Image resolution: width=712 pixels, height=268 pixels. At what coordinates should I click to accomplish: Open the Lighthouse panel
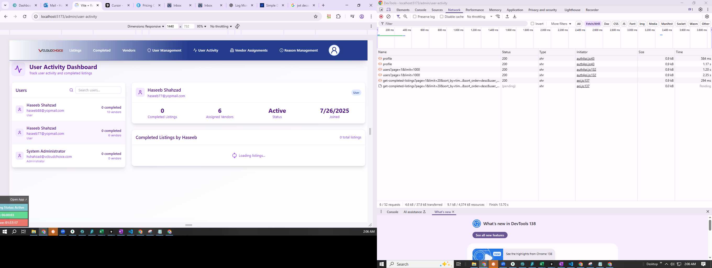click(x=572, y=10)
